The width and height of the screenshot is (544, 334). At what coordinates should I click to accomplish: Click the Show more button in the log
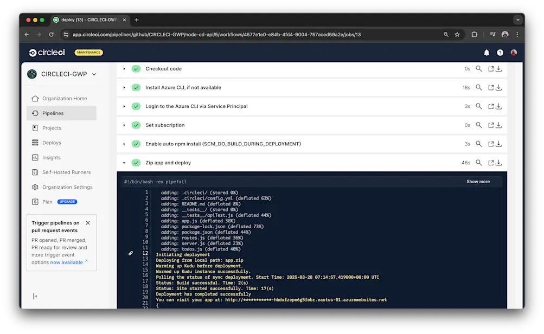[477, 181]
